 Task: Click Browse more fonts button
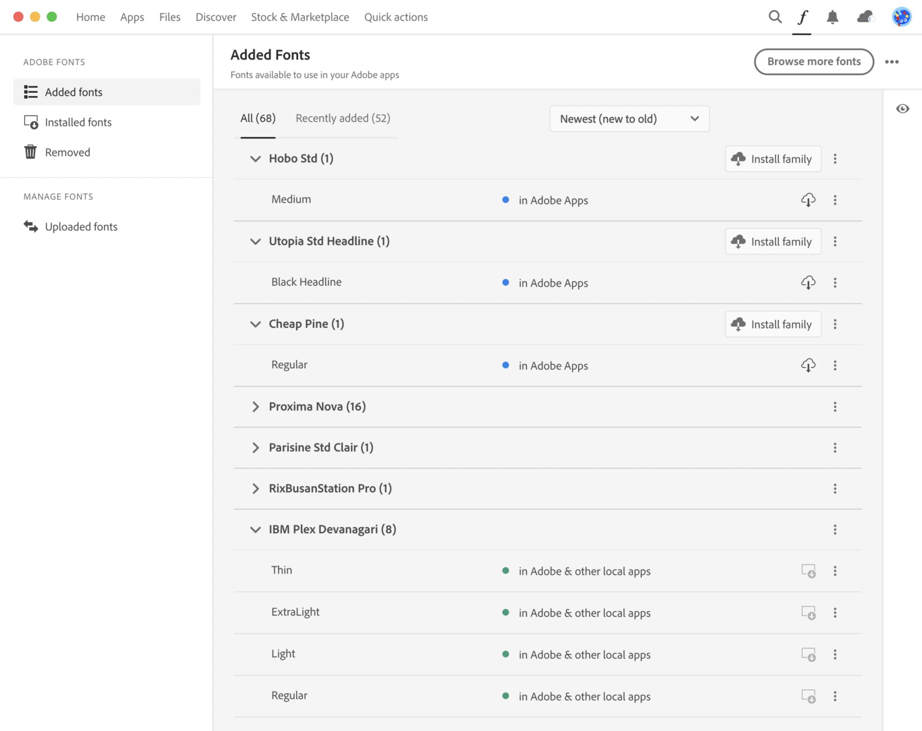click(813, 61)
